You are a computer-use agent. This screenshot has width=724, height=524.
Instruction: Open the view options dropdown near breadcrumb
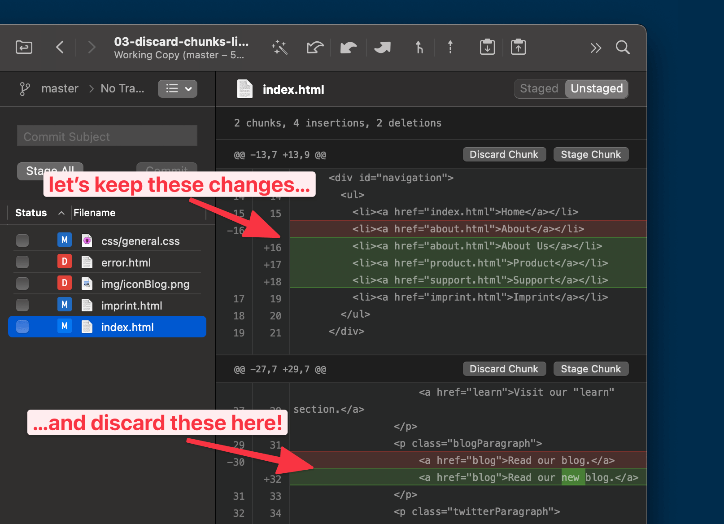[177, 88]
